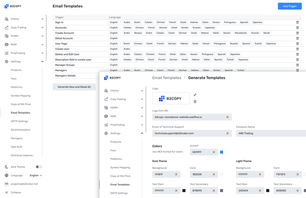Click the Add Trigger button
This screenshot has width=306, height=198.
pos(290,6)
